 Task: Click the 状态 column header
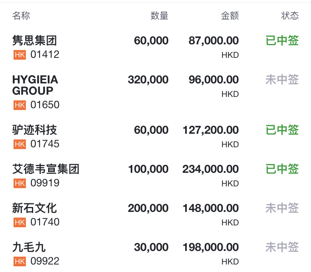point(290,15)
